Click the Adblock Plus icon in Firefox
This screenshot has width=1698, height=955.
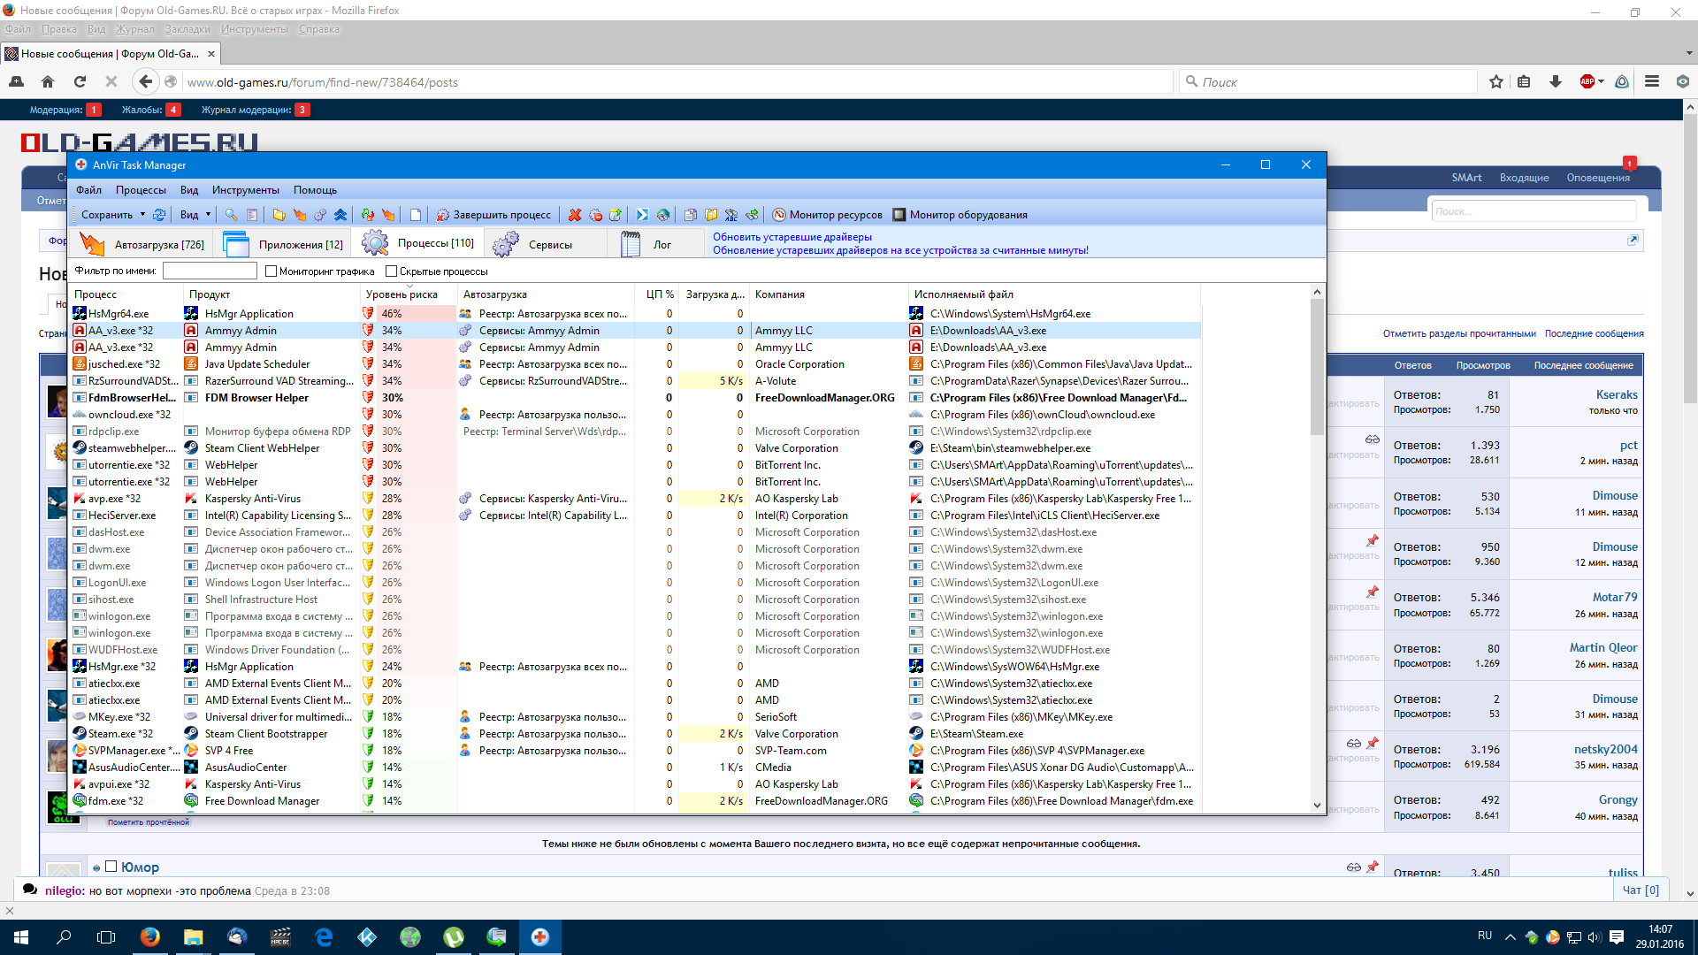point(1587,81)
